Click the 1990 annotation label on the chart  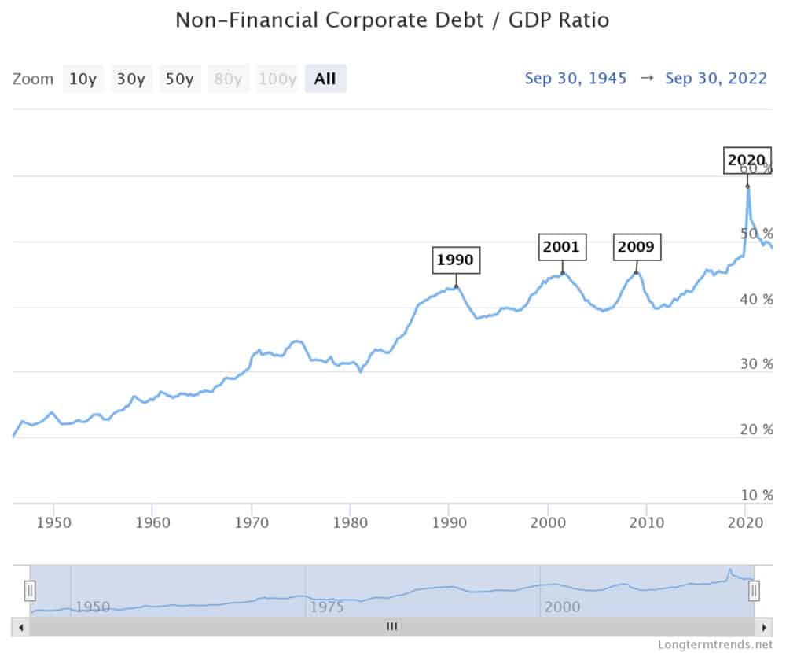coord(455,260)
